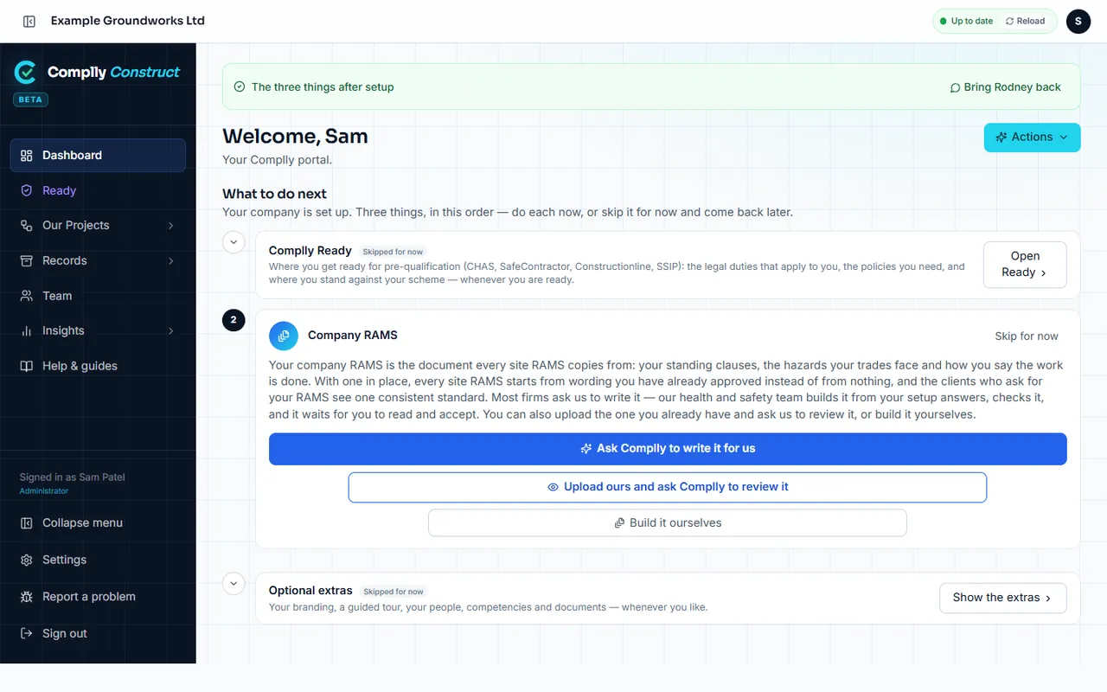1107x692 pixels.
Task: Open Records in the sidebar
Action: [98, 260]
